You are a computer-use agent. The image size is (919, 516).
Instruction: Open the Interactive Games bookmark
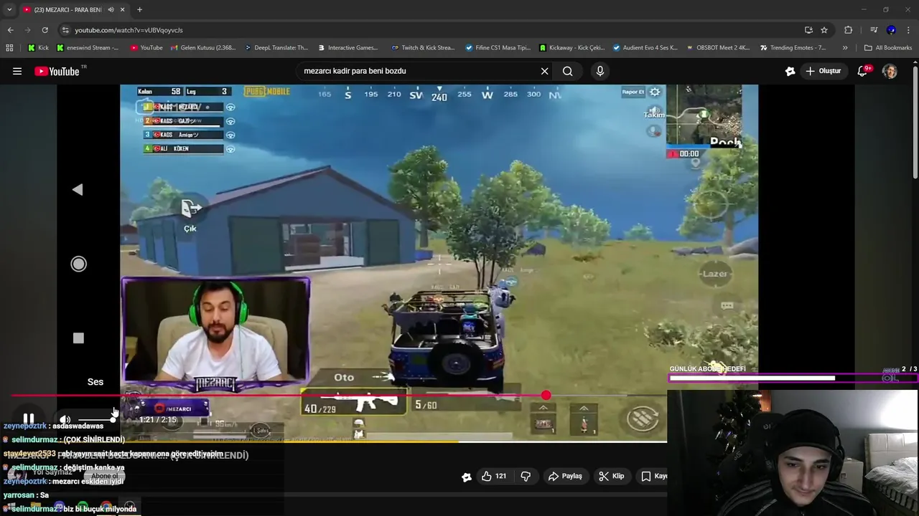coord(347,48)
